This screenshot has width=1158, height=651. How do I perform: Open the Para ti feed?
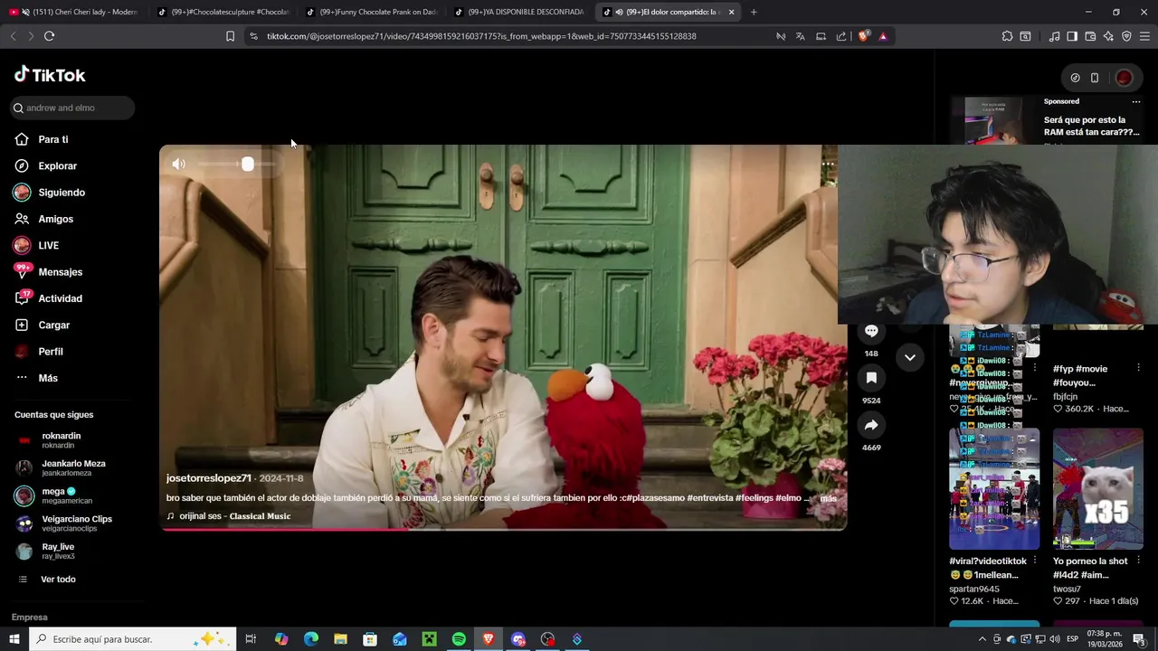pyautogui.click(x=53, y=139)
